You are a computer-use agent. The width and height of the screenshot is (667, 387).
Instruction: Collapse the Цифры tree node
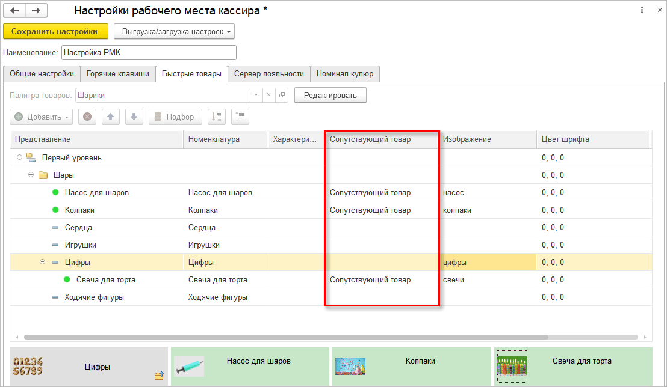click(x=43, y=262)
